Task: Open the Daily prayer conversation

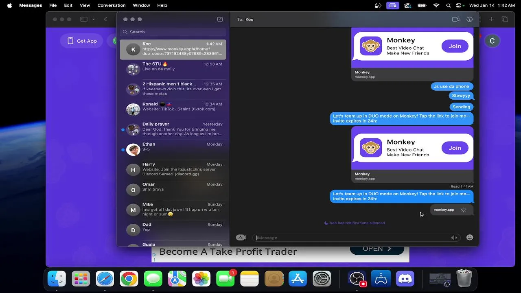Action: point(173,130)
